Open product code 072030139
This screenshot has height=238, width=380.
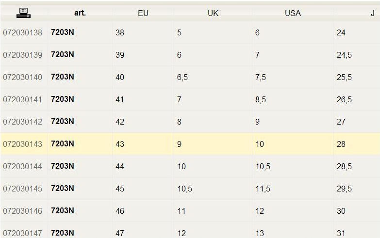coord(22,55)
